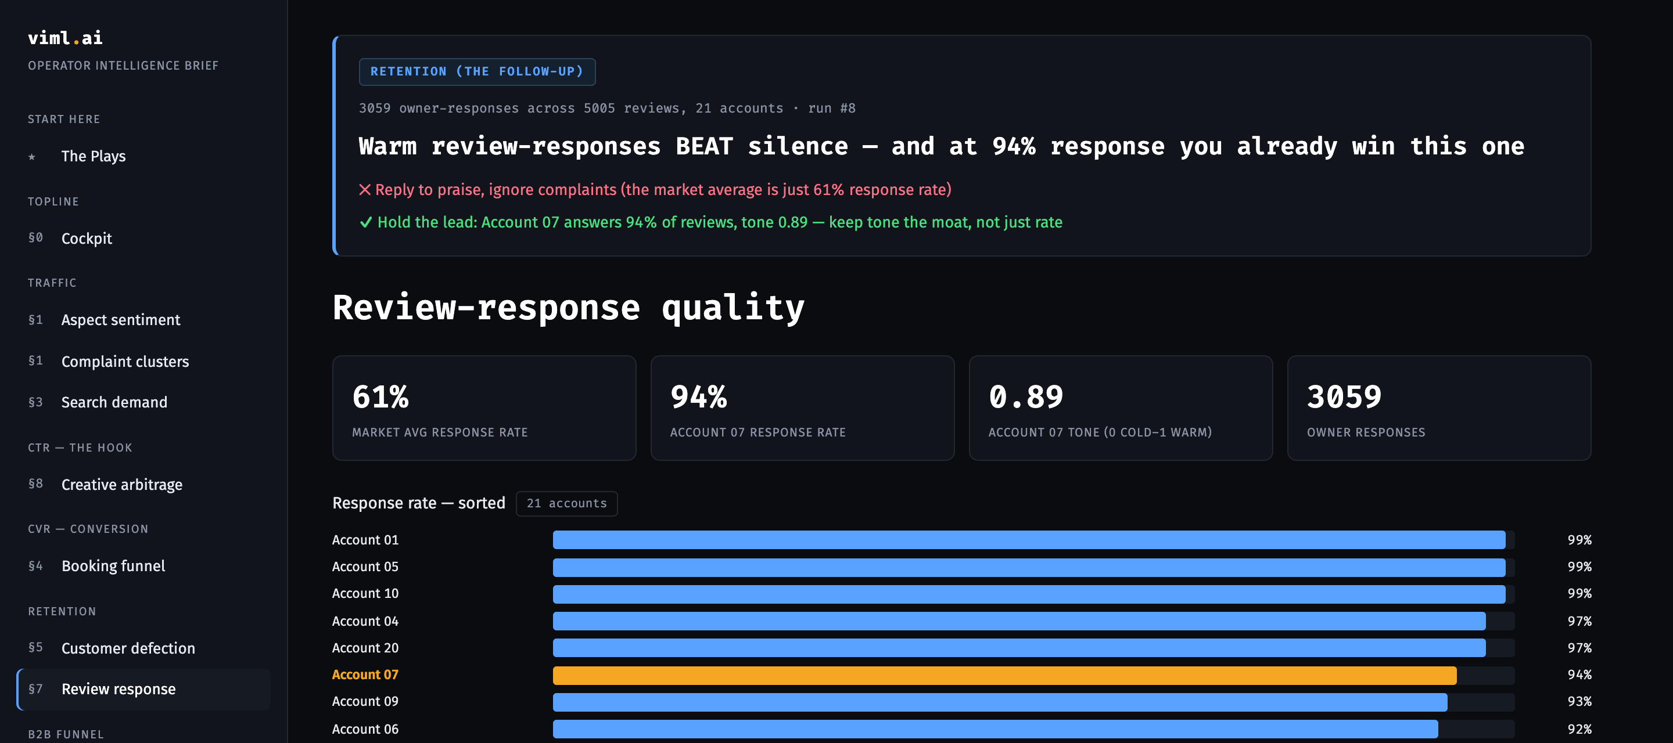Click the run #8 summary line
Screen dimensions: 1673x743
pos(606,109)
